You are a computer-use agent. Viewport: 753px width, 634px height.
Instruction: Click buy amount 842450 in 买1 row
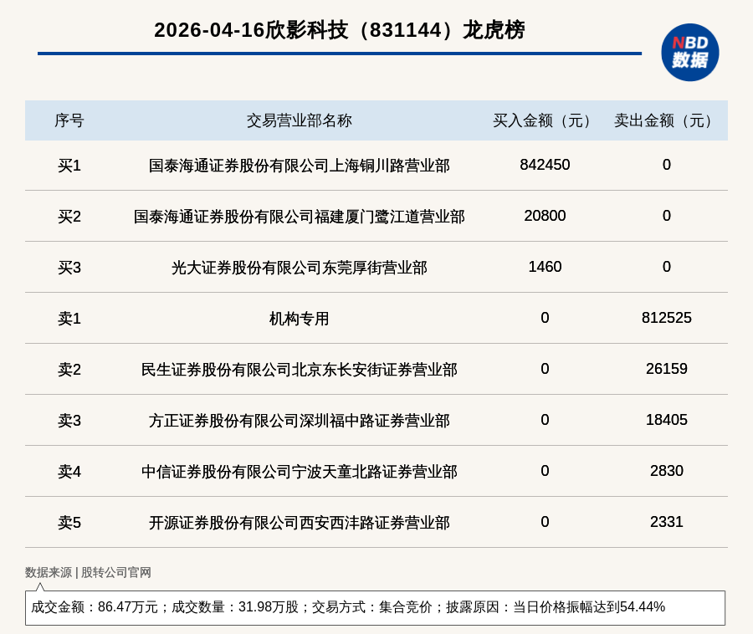(545, 165)
